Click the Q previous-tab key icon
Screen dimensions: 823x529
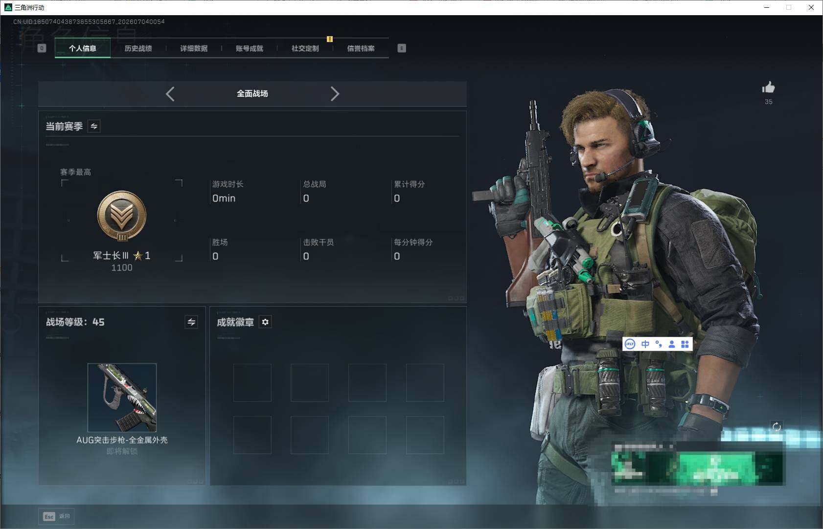[42, 48]
